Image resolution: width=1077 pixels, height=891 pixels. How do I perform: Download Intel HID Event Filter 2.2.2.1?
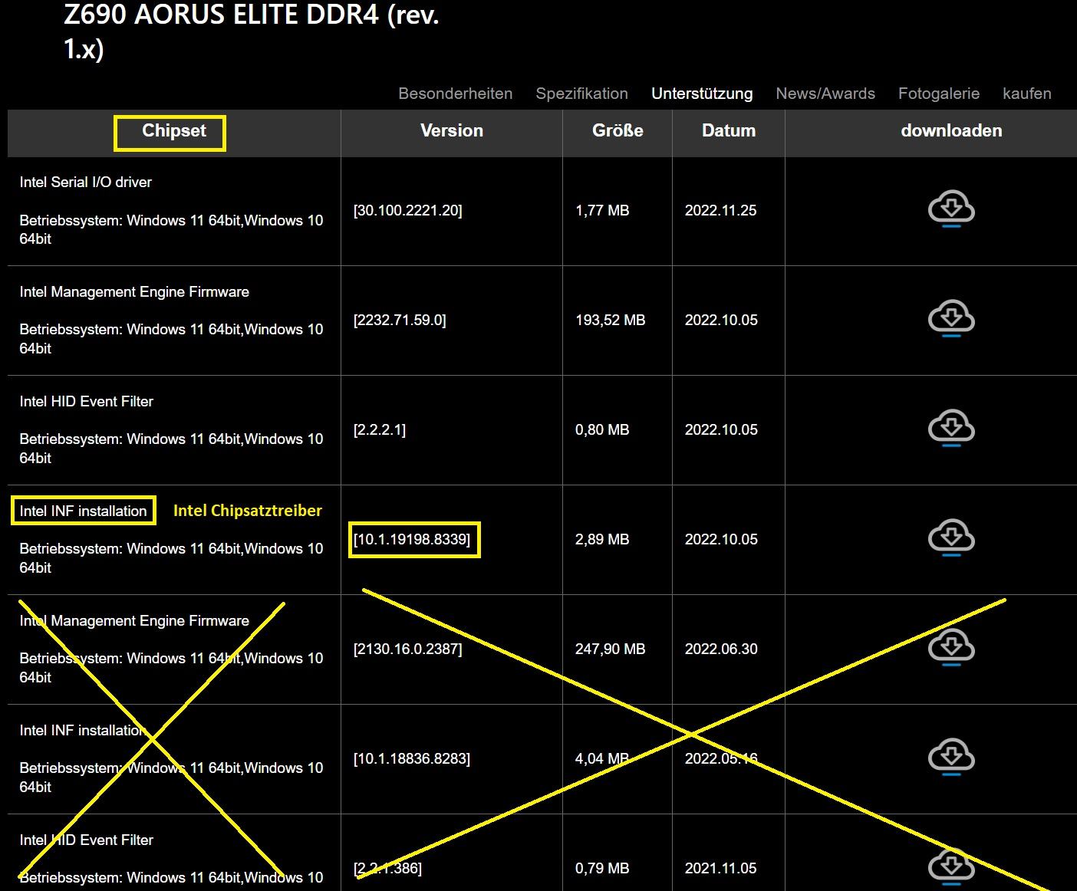951,429
